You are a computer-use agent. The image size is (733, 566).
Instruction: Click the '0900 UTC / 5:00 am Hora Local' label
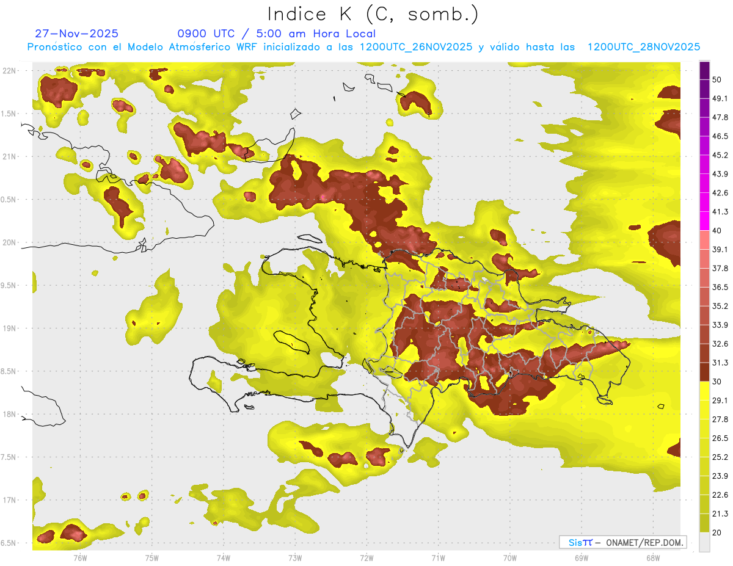click(x=276, y=34)
